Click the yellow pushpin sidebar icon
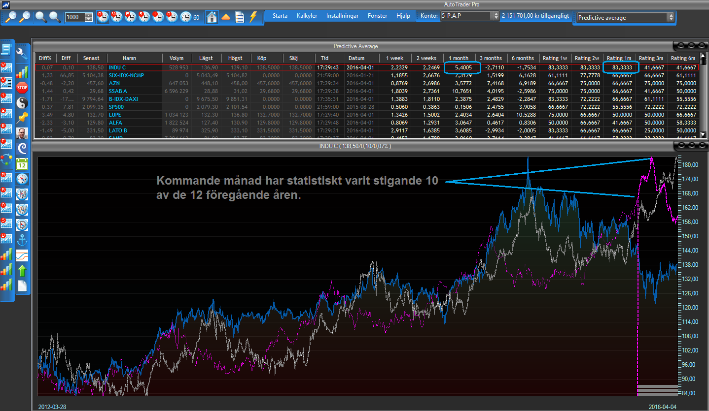709x411 pixels. [22, 118]
